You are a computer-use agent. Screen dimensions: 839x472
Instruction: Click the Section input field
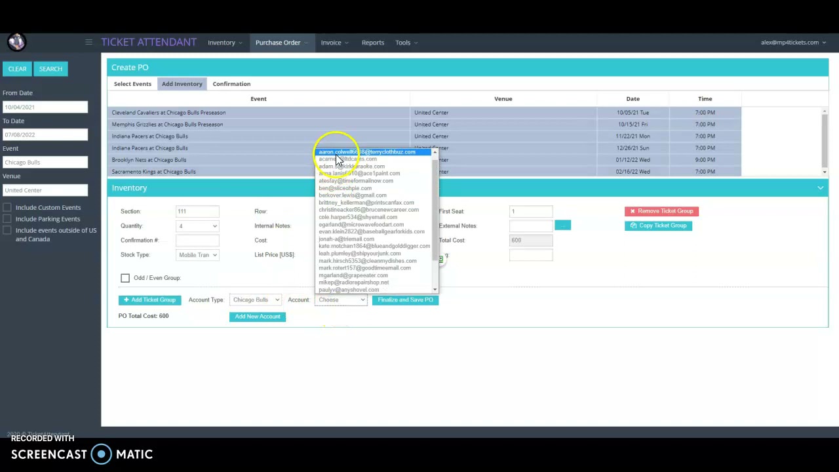point(197,211)
